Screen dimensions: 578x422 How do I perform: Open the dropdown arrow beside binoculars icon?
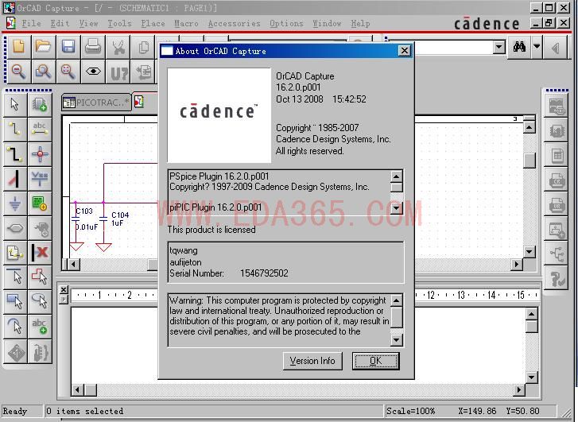pos(537,47)
